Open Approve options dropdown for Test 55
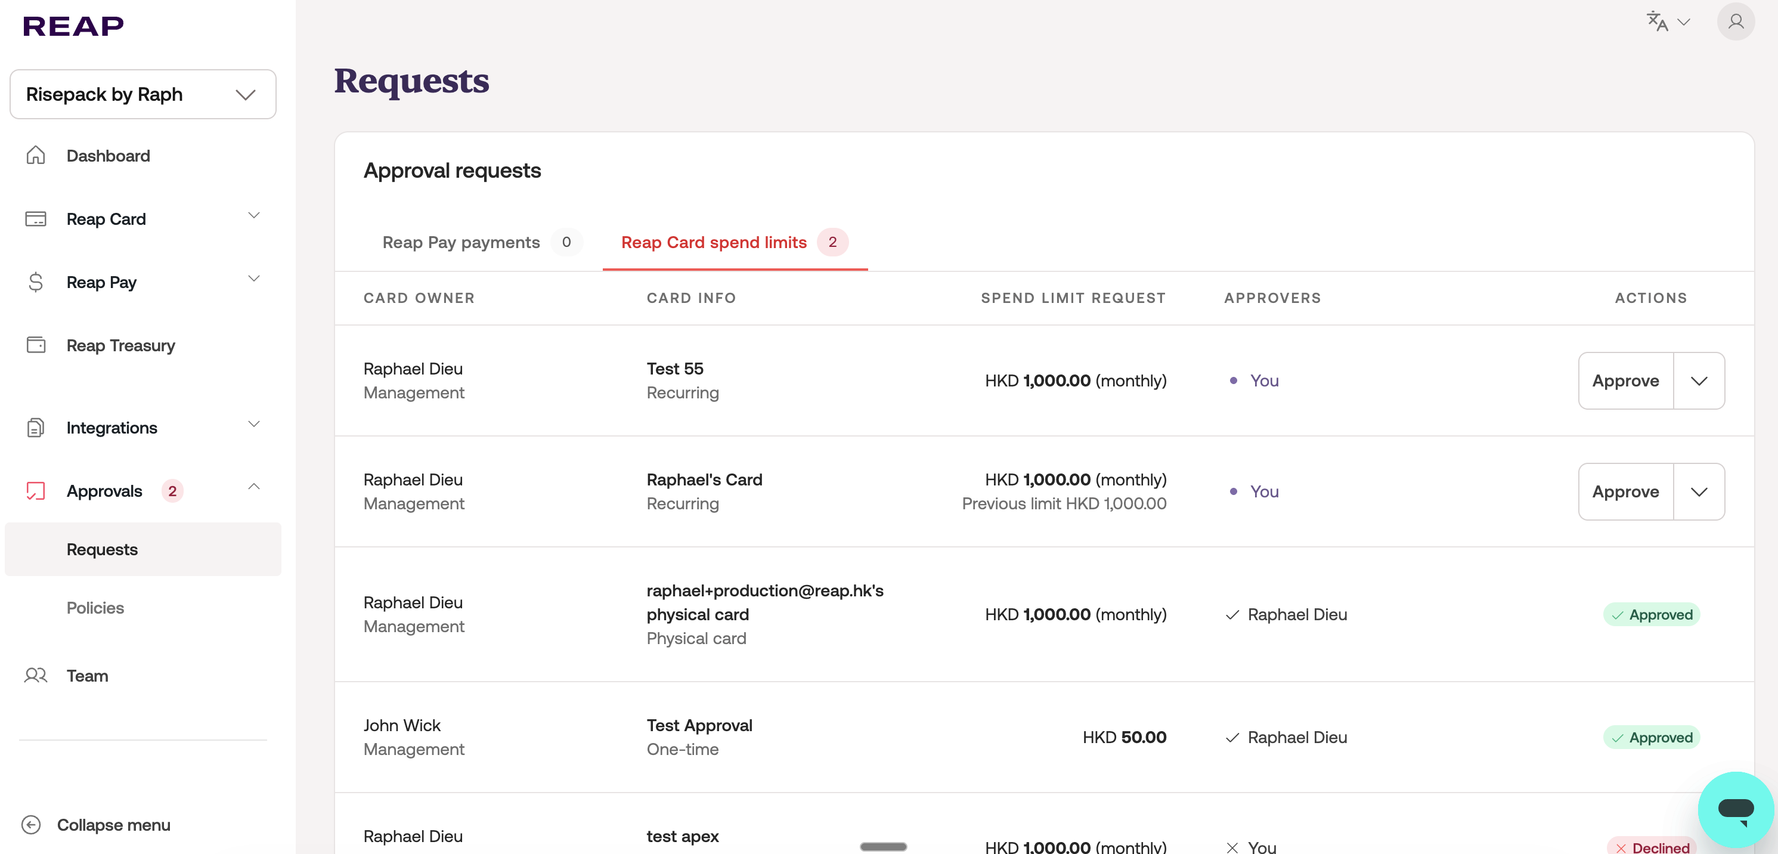1778x854 pixels. [x=1699, y=381]
